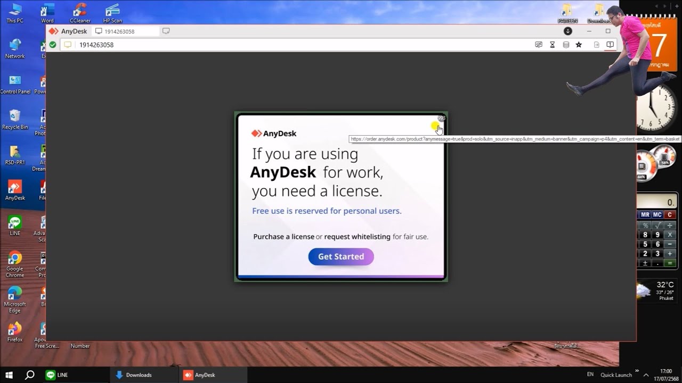This screenshot has width=682, height=383.
Task: Click the monitor icon in the address field
Action: (68, 45)
